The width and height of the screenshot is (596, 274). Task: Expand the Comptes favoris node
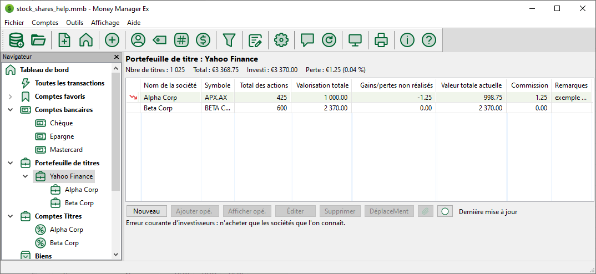tap(10, 97)
